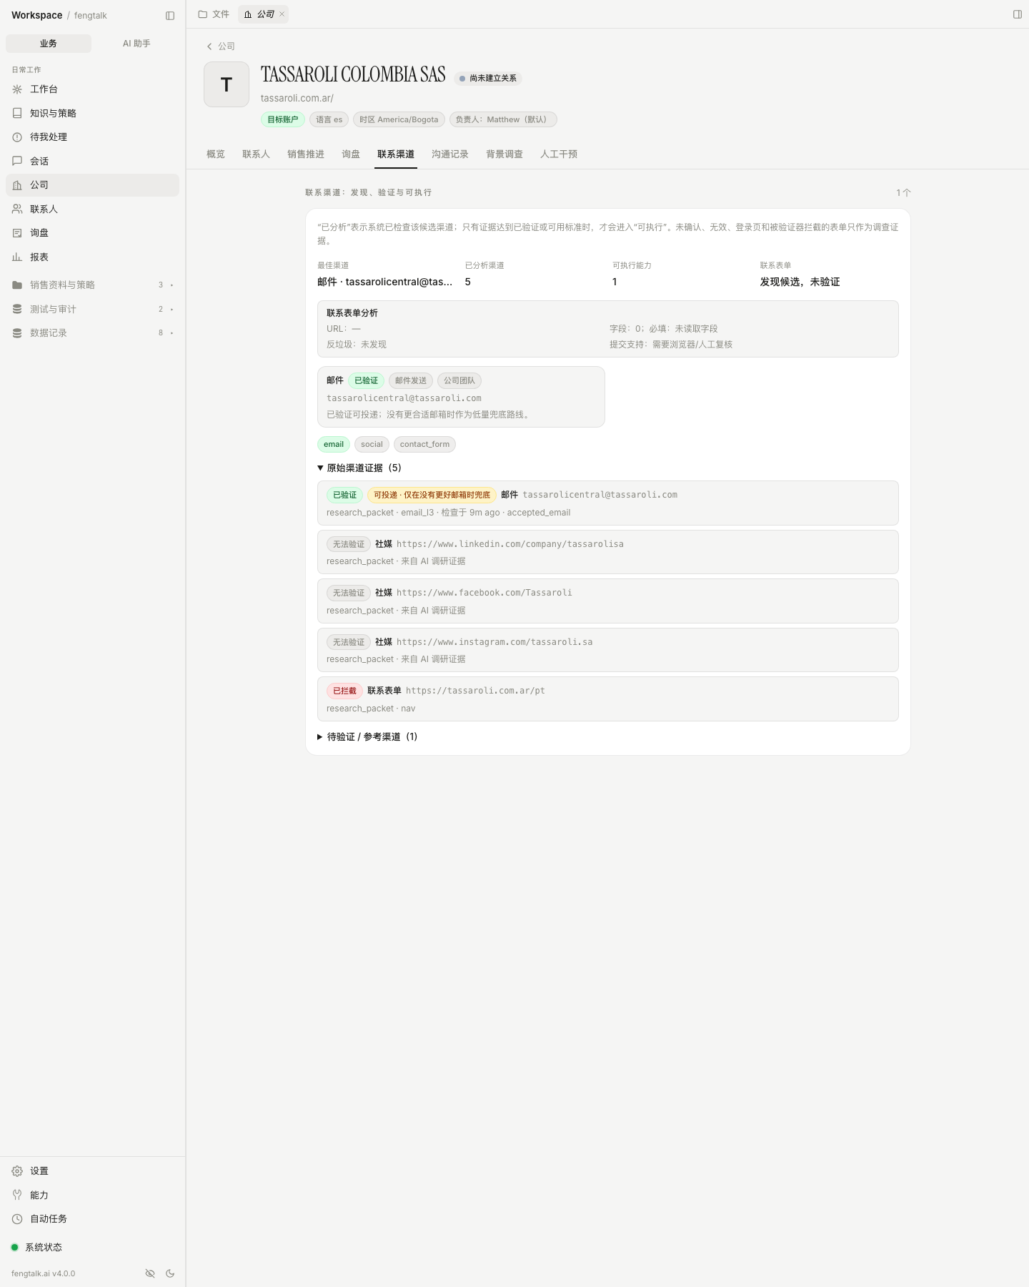This screenshot has width=1029, height=1287.
Task: Click the email filter chip
Action: tap(334, 445)
